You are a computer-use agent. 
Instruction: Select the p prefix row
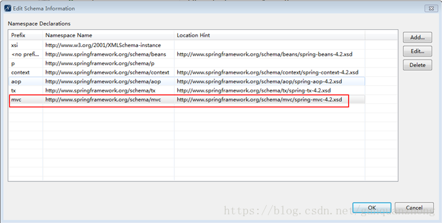[x=186, y=63]
